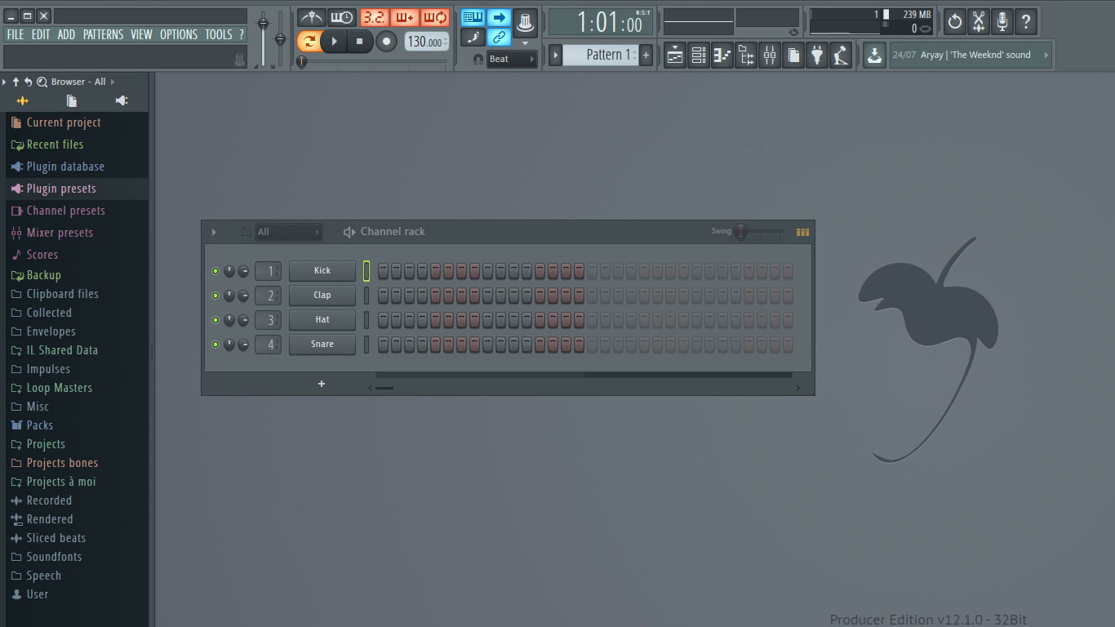Click the magnet icon next to Beat
This screenshot has width=1115, height=627.
point(478,59)
